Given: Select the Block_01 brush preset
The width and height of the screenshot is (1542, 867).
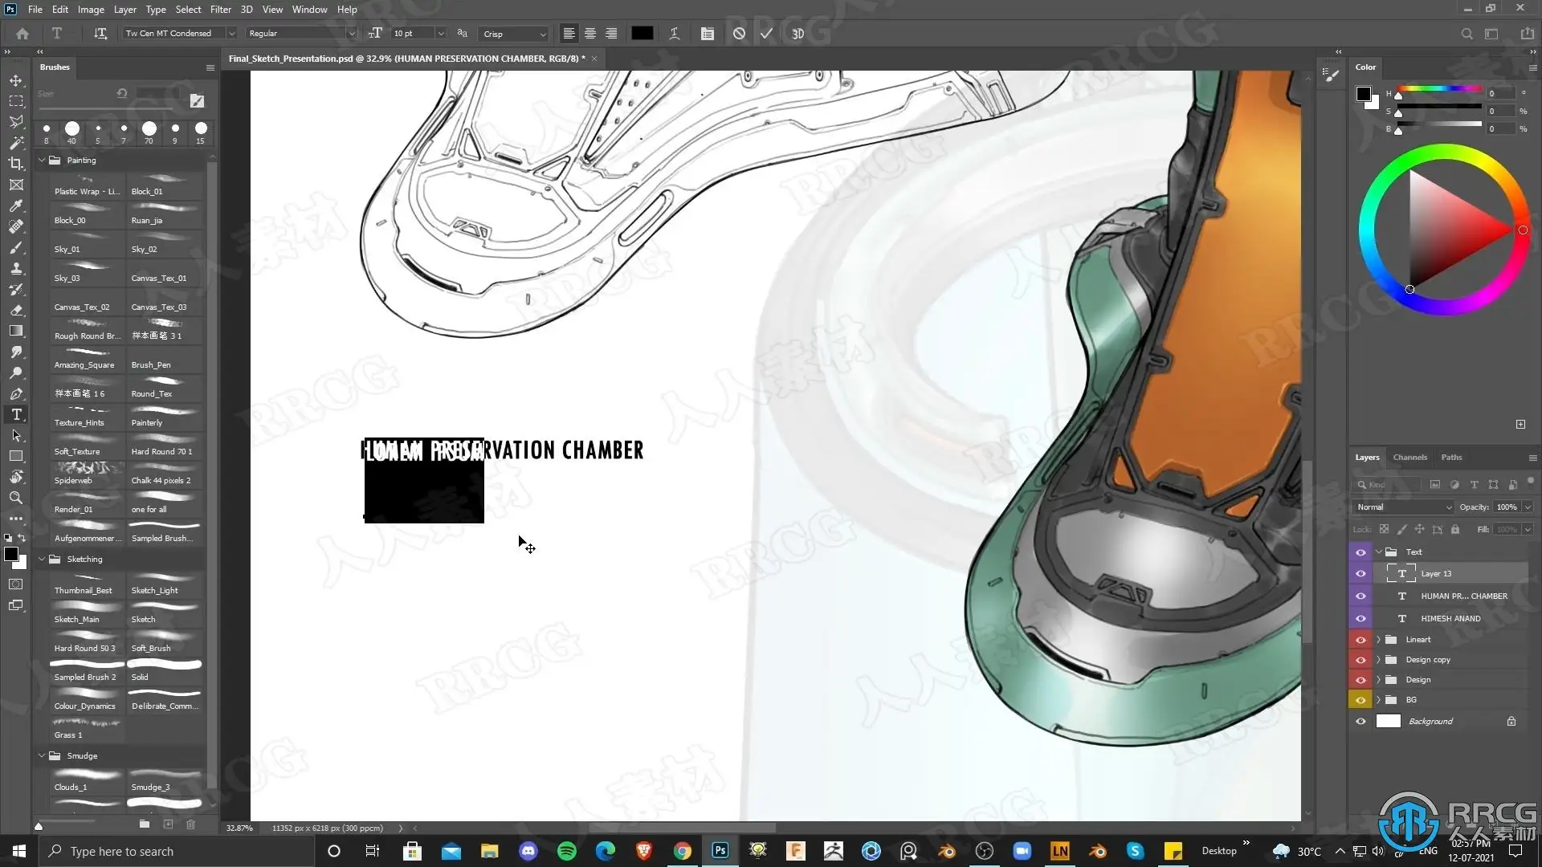Looking at the screenshot, I should [x=164, y=185].
